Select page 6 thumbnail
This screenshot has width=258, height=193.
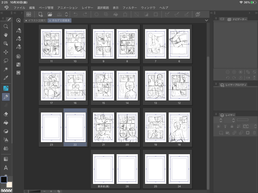(179, 44)
